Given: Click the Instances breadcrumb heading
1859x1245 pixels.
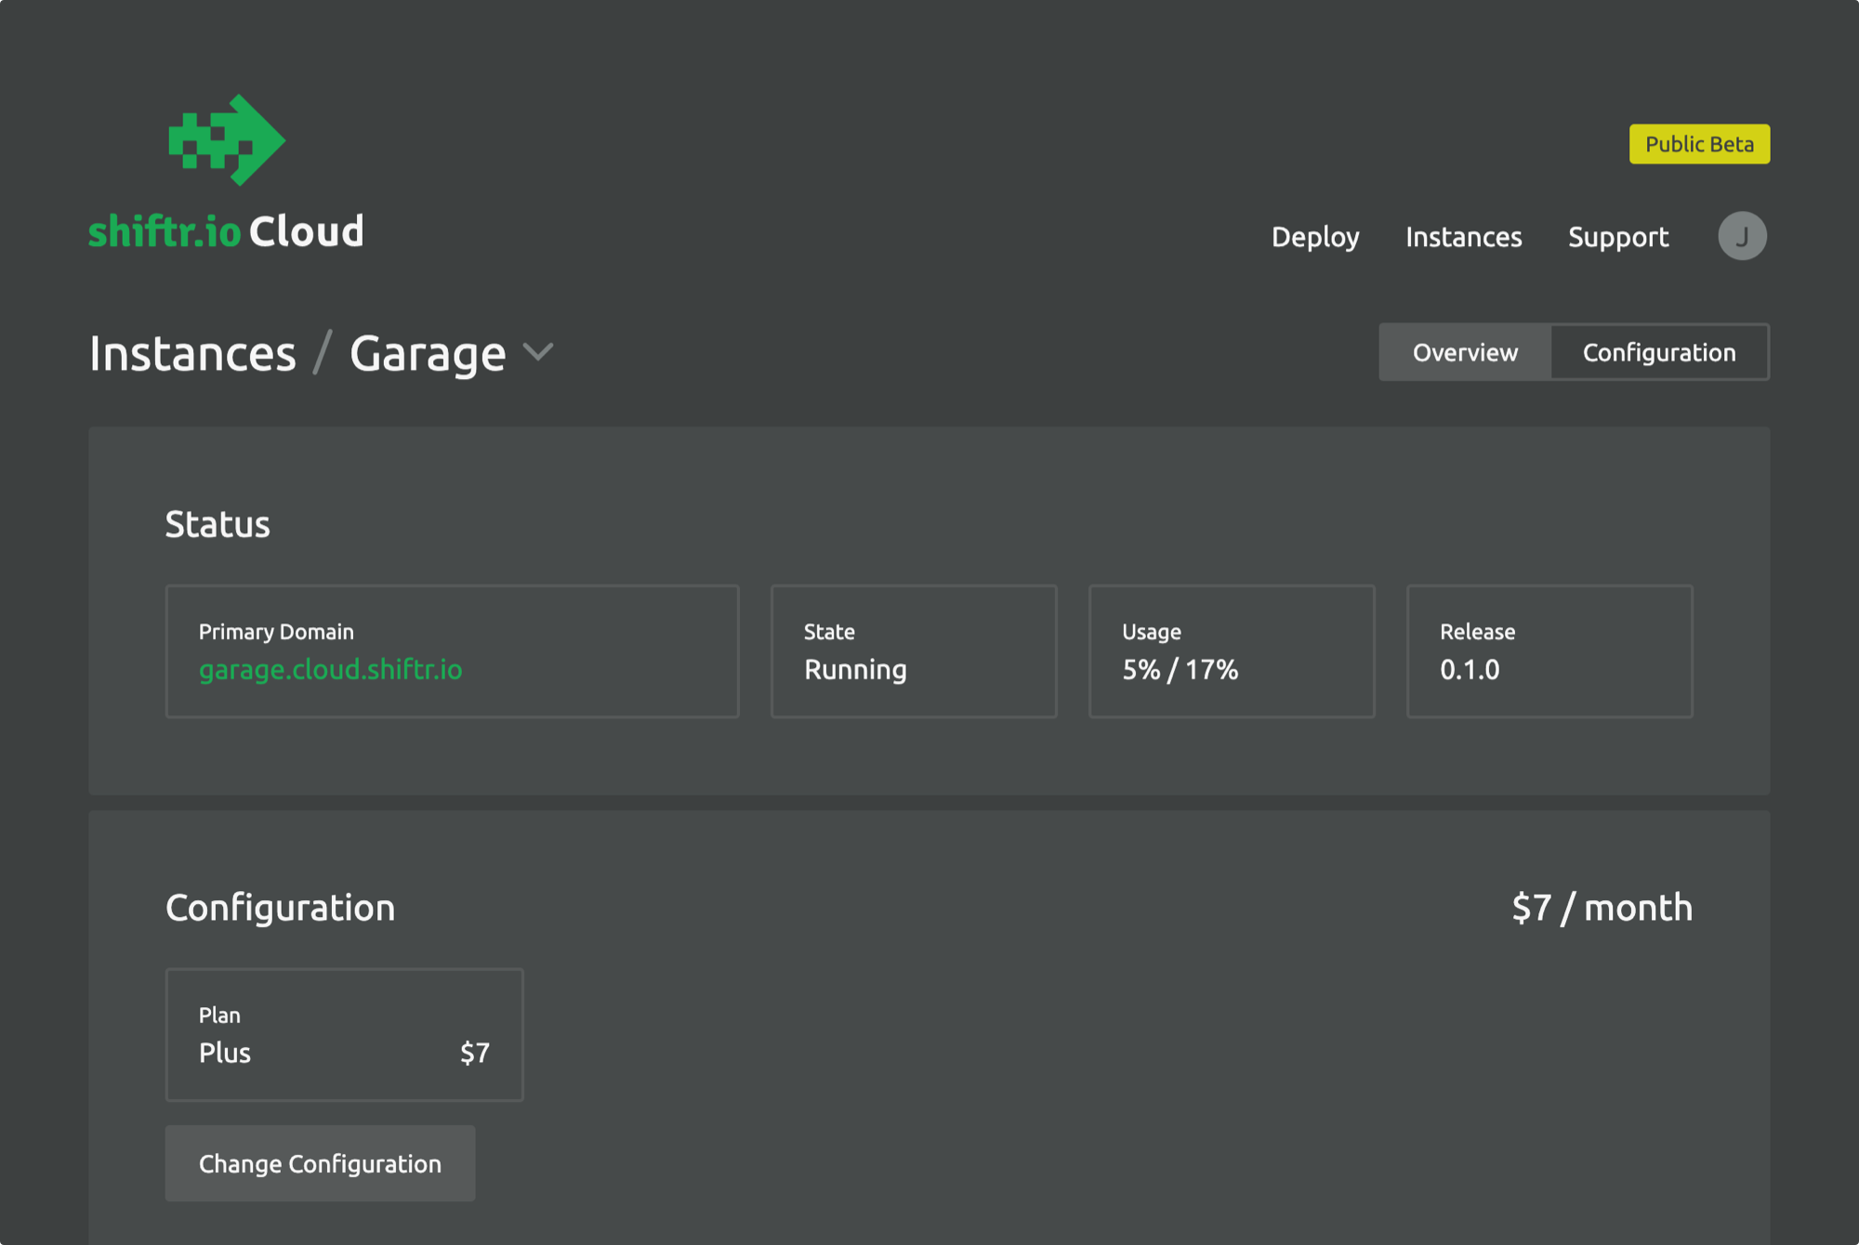Looking at the screenshot, I should pos(192,353).
